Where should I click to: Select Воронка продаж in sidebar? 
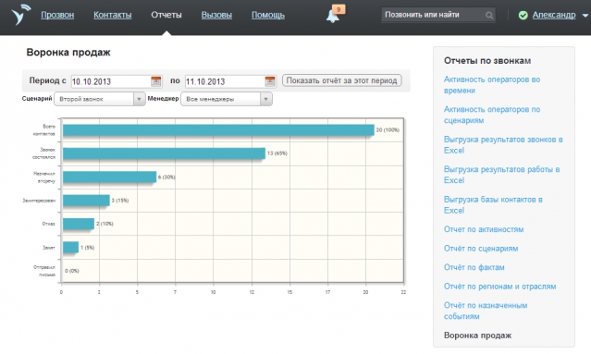tap(477, 336)
